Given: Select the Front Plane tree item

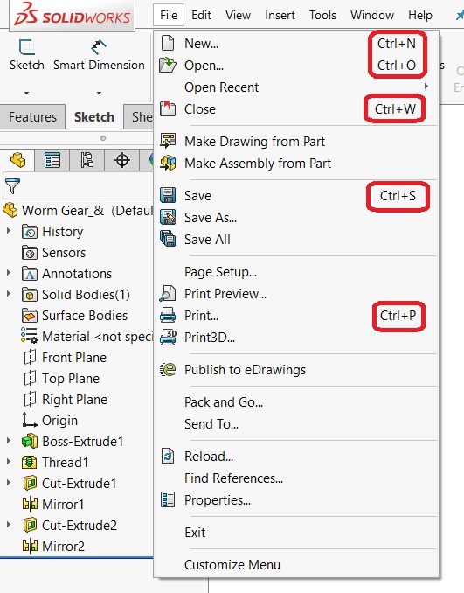Looking at the screenshot, I should click(x=74, y=358).
